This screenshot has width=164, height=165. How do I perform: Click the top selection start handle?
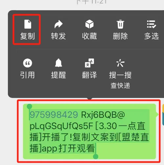pos(29,106)
